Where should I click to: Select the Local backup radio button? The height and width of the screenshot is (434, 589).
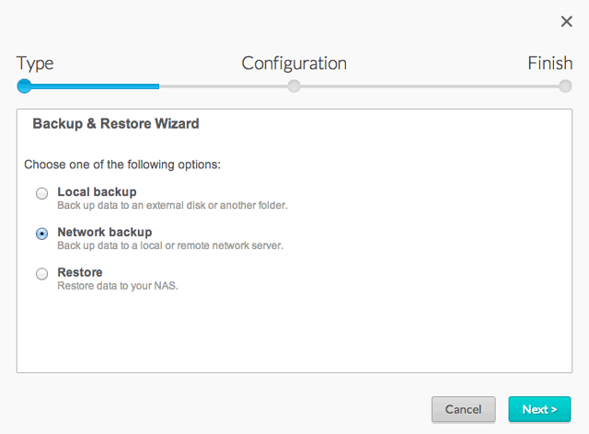41,194
